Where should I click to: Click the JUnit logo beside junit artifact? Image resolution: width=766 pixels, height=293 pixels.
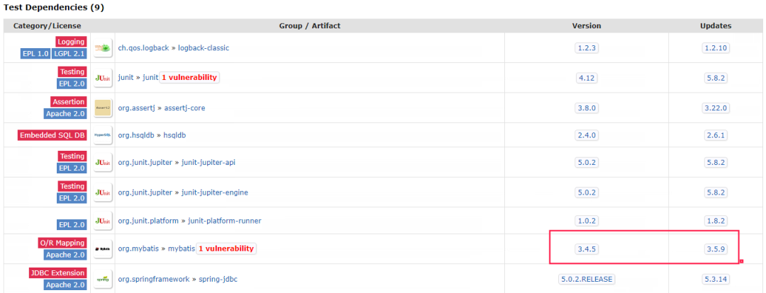click(x=102, y=78)
